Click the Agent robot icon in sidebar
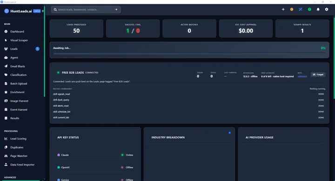Viewport: 335px width, 181px height. click(x=6, y=58)
